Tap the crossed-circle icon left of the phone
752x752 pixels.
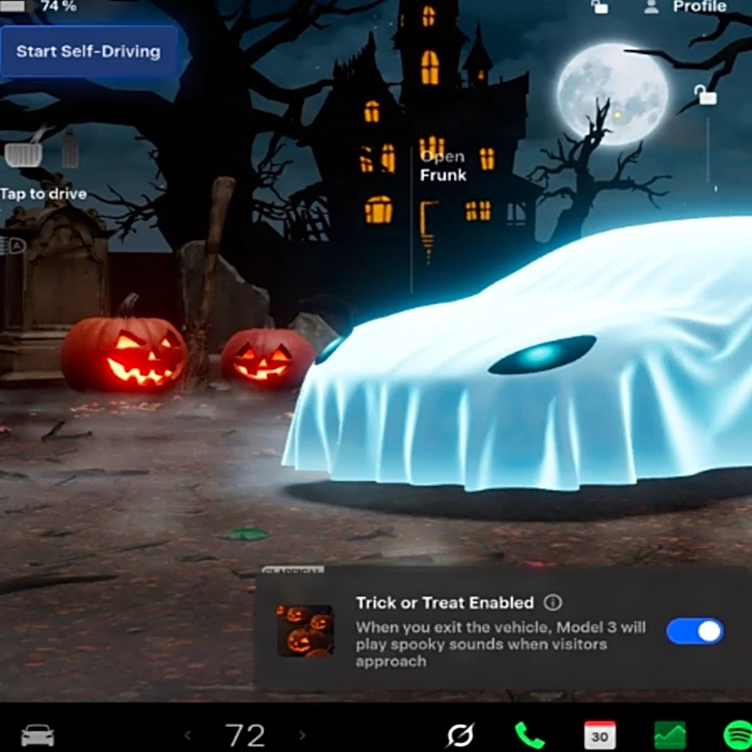(x=461, y=735)
